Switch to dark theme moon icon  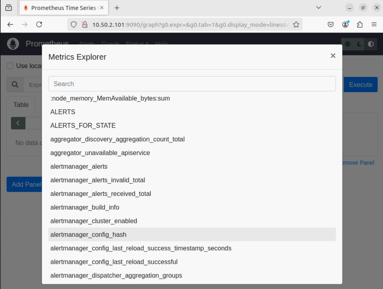(x=359, y=44)
